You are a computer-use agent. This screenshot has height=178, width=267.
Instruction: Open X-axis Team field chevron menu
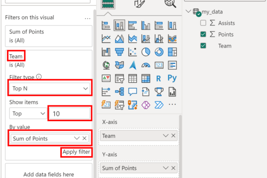click(x=166, y=136)
